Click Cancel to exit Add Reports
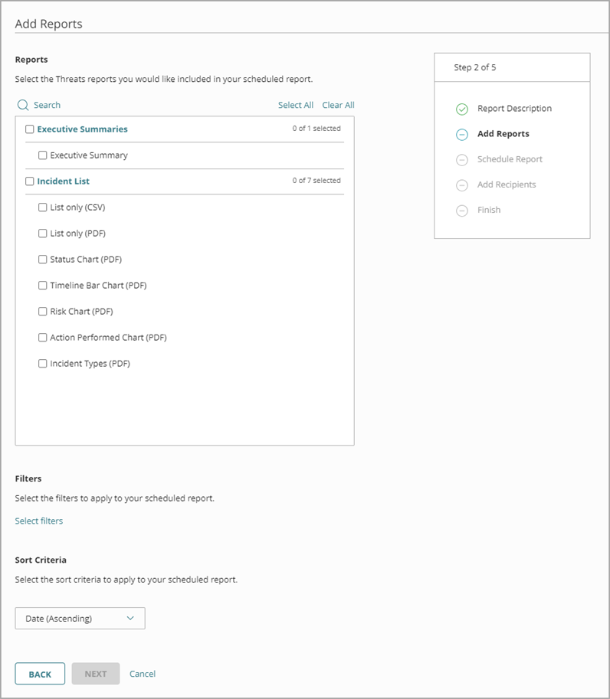Viewport: 610px width, 699px height. click(x=143, y=674)
